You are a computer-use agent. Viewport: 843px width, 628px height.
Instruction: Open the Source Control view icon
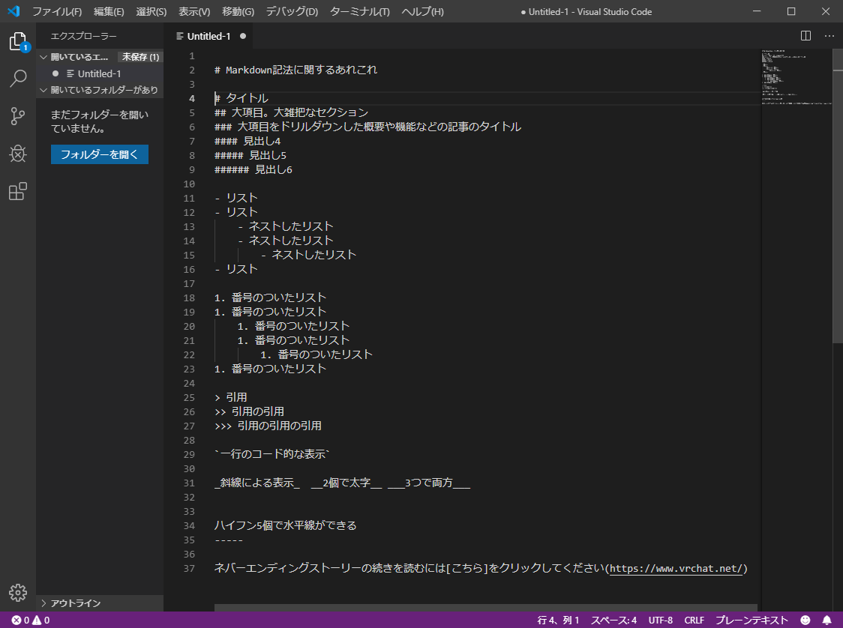[18, 116]
